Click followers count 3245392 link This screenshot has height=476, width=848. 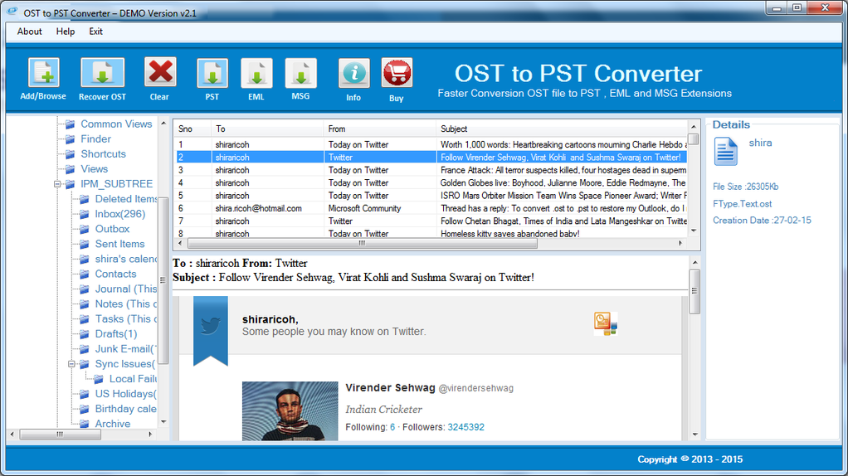click(466, 427)
